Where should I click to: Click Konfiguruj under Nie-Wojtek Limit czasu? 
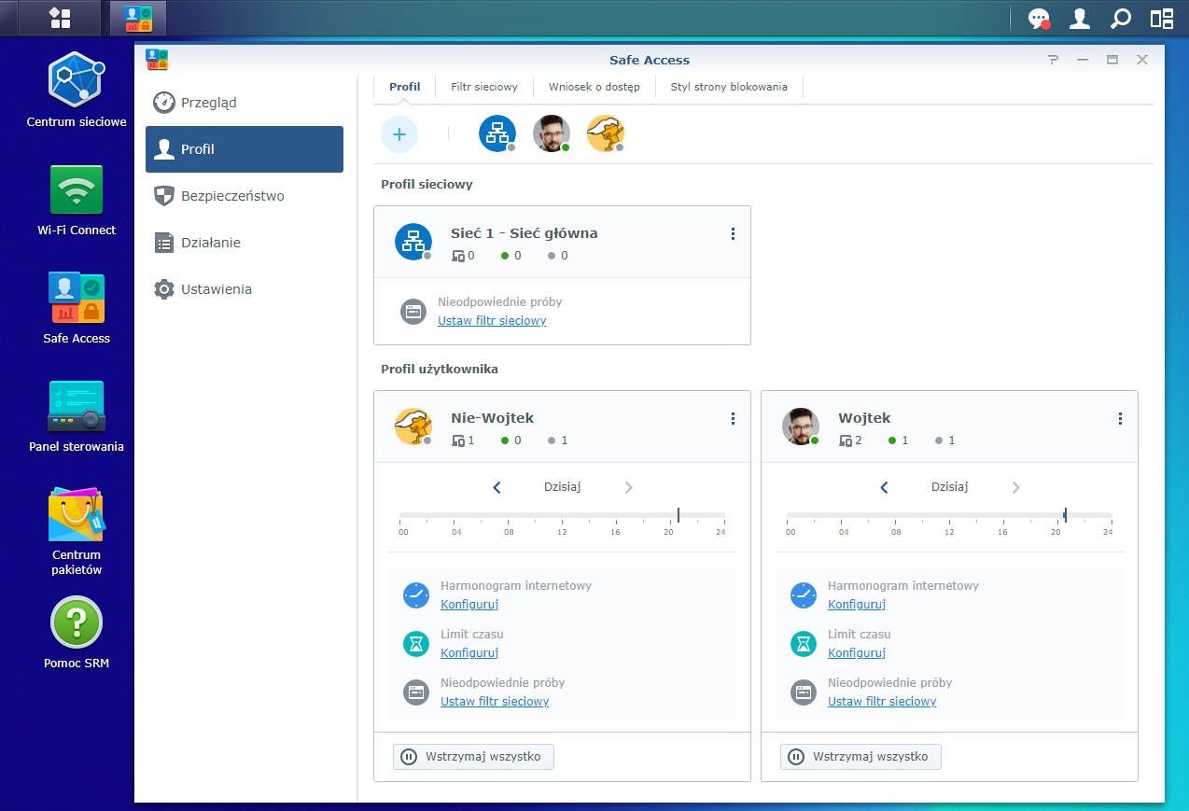pos(469,653)
